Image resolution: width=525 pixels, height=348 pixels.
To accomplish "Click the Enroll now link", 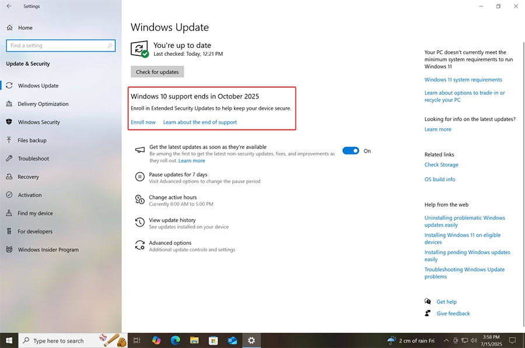I will click(143, 122).
